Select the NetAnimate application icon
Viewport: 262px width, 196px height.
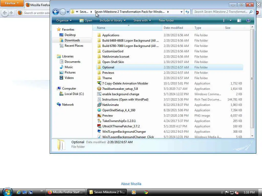pos(99,105)
